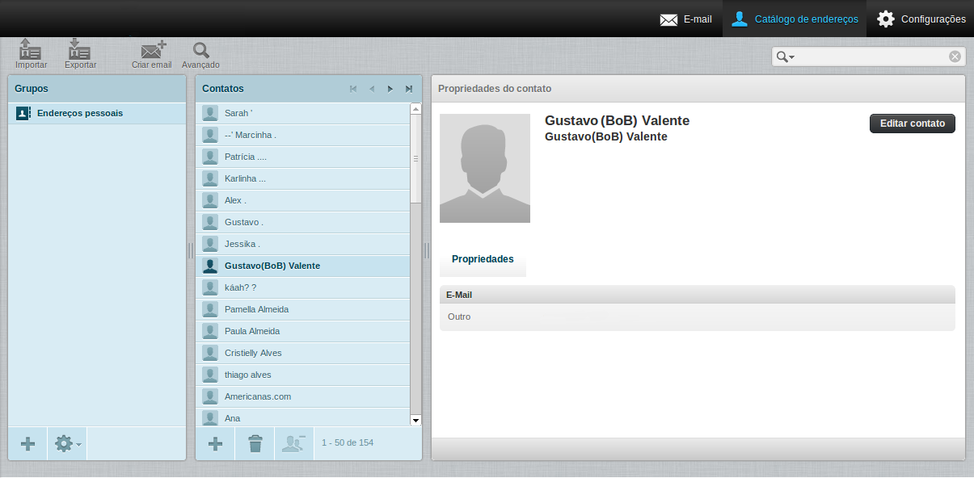Select contact Alex .
This screenshot has height=478, width=974.
coord(303,200)
